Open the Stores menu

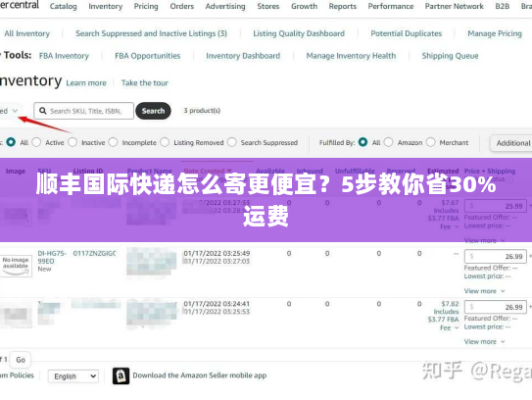pos(268,6)
